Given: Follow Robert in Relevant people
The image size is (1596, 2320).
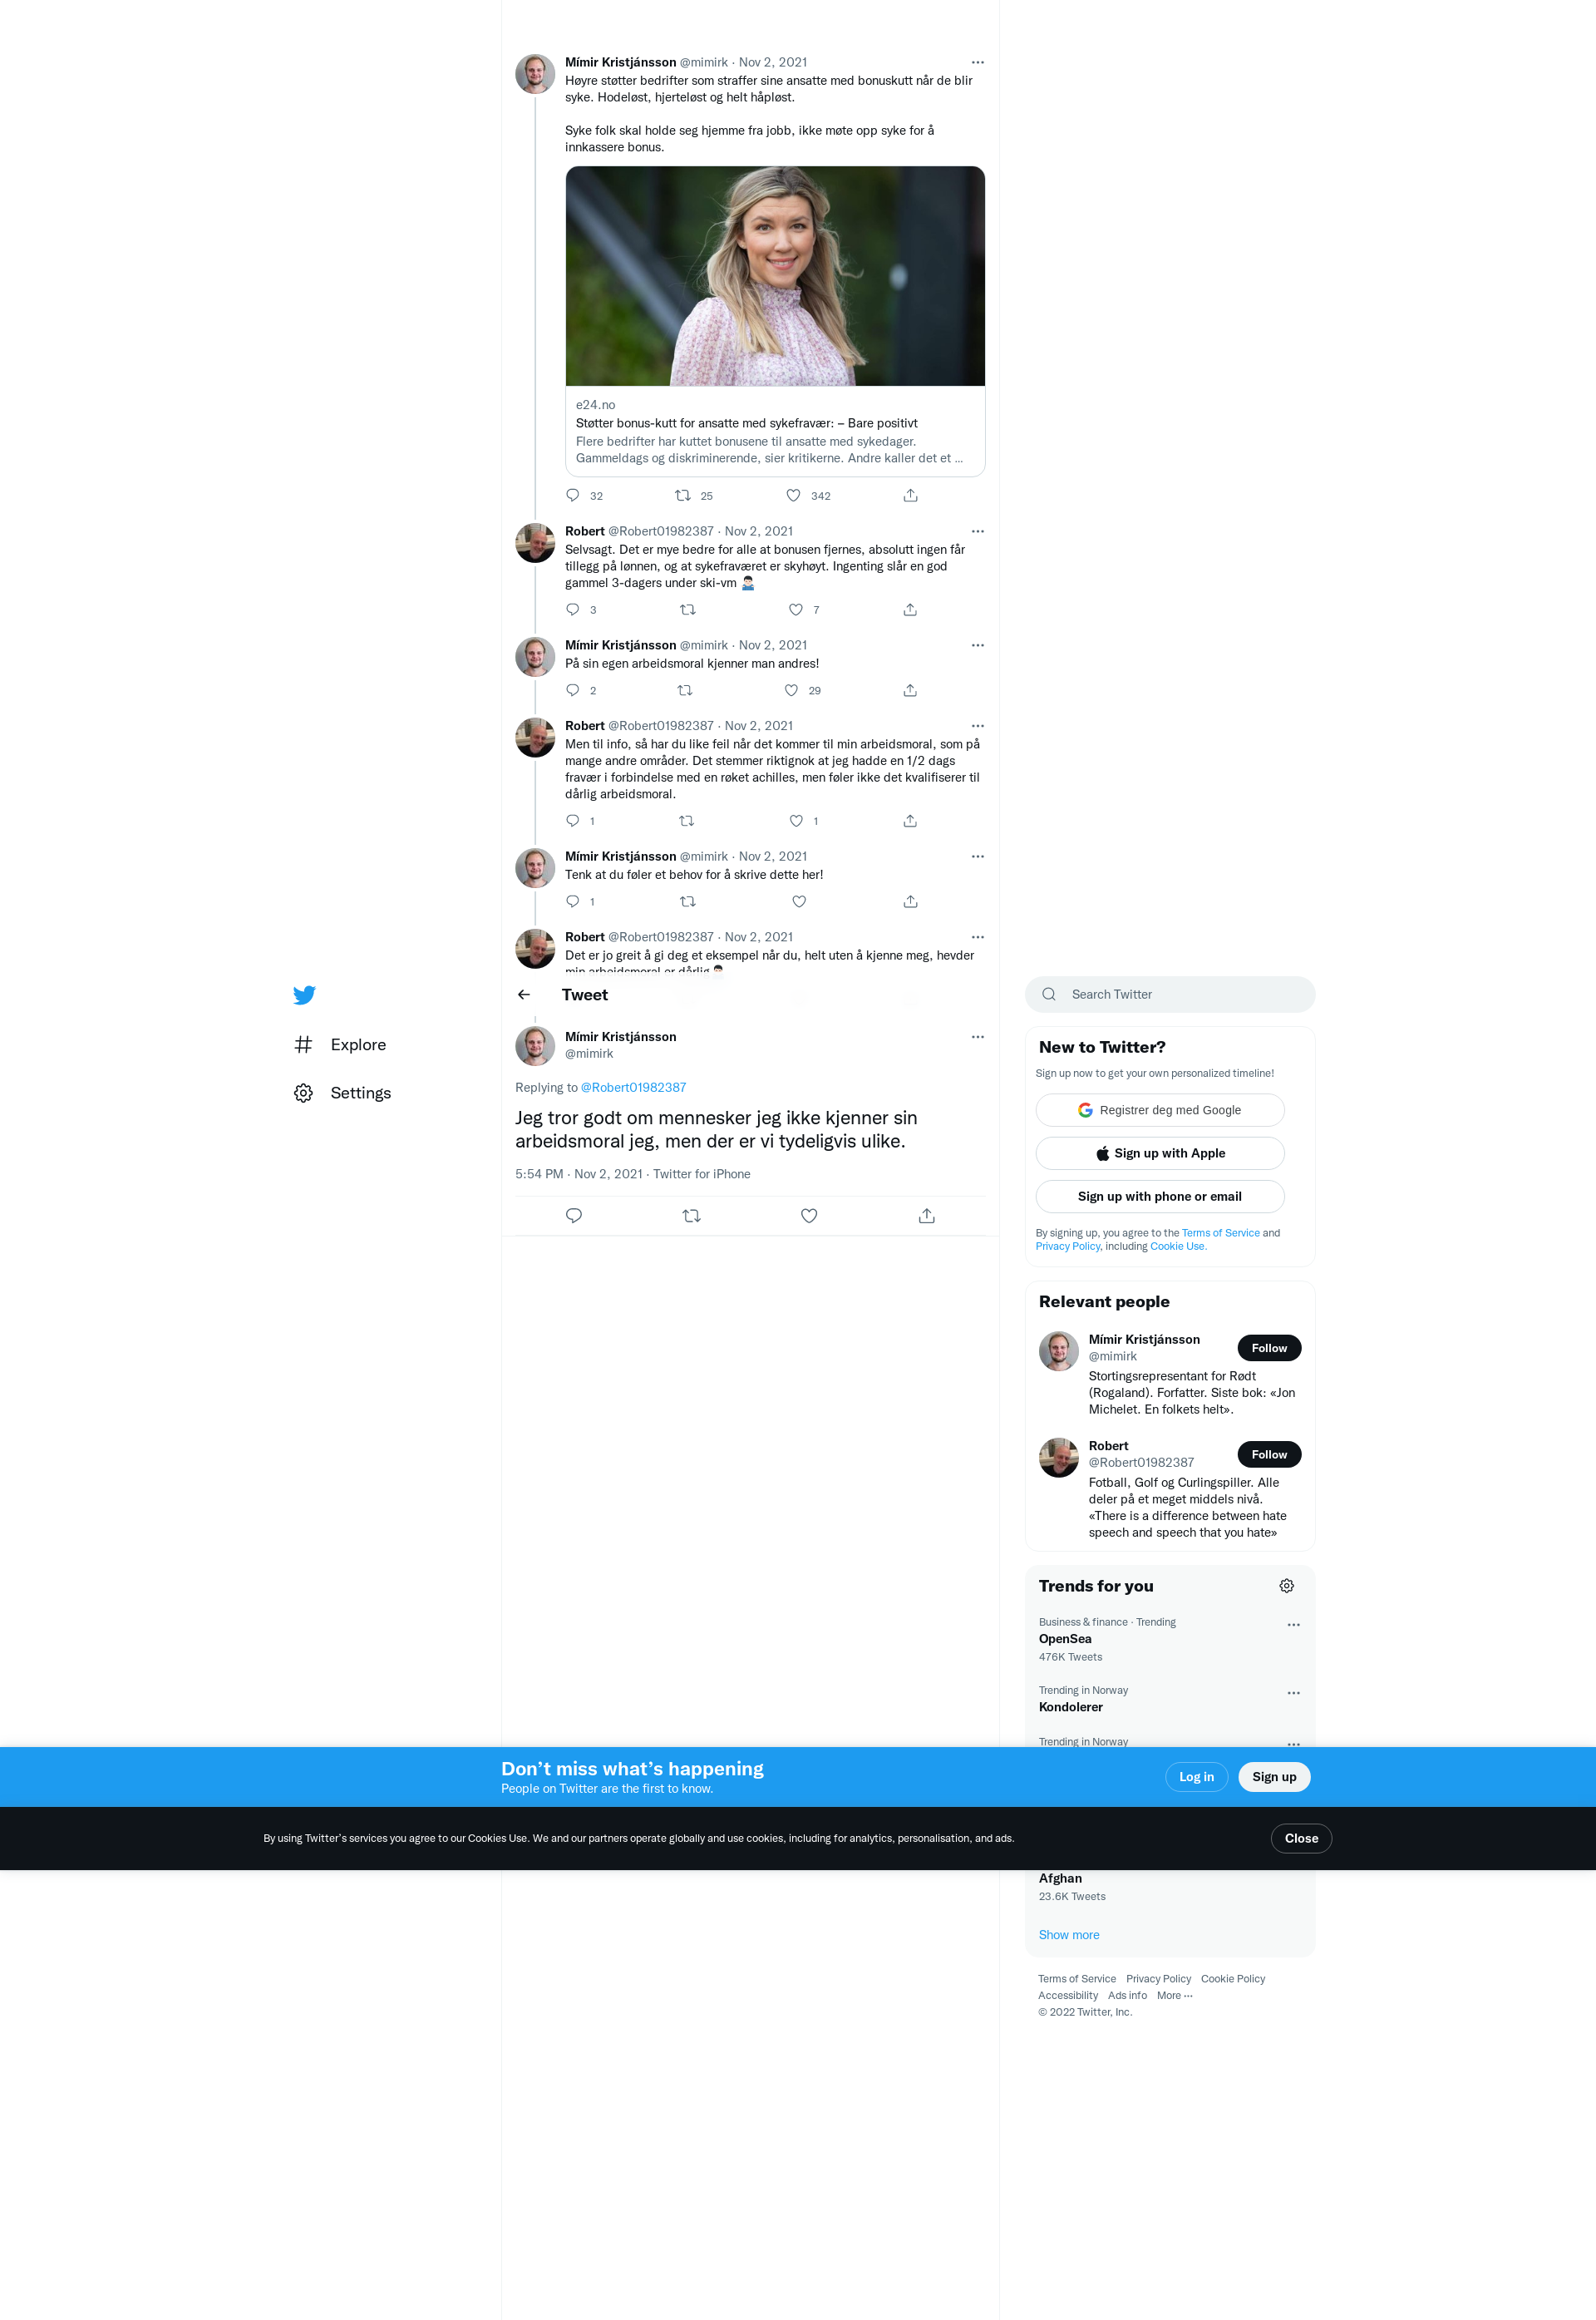Looking at the screenshot, I should (x=1269, y=1454).
